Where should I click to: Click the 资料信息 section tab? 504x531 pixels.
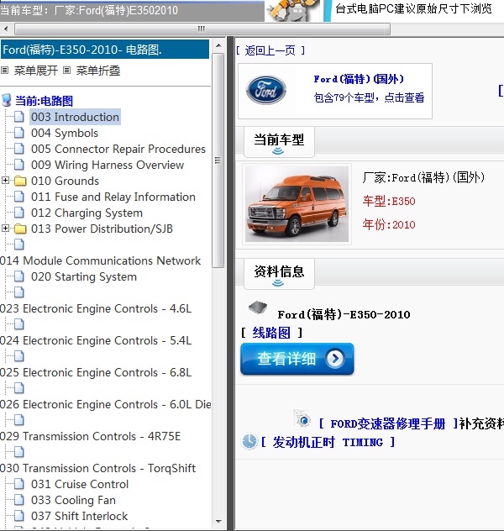pos(279,274)
